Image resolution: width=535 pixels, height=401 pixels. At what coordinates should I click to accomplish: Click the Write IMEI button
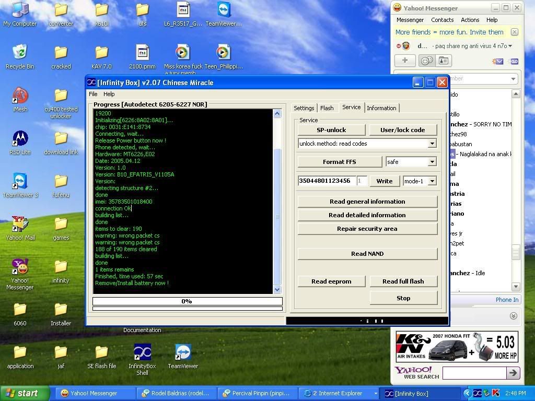384,181
